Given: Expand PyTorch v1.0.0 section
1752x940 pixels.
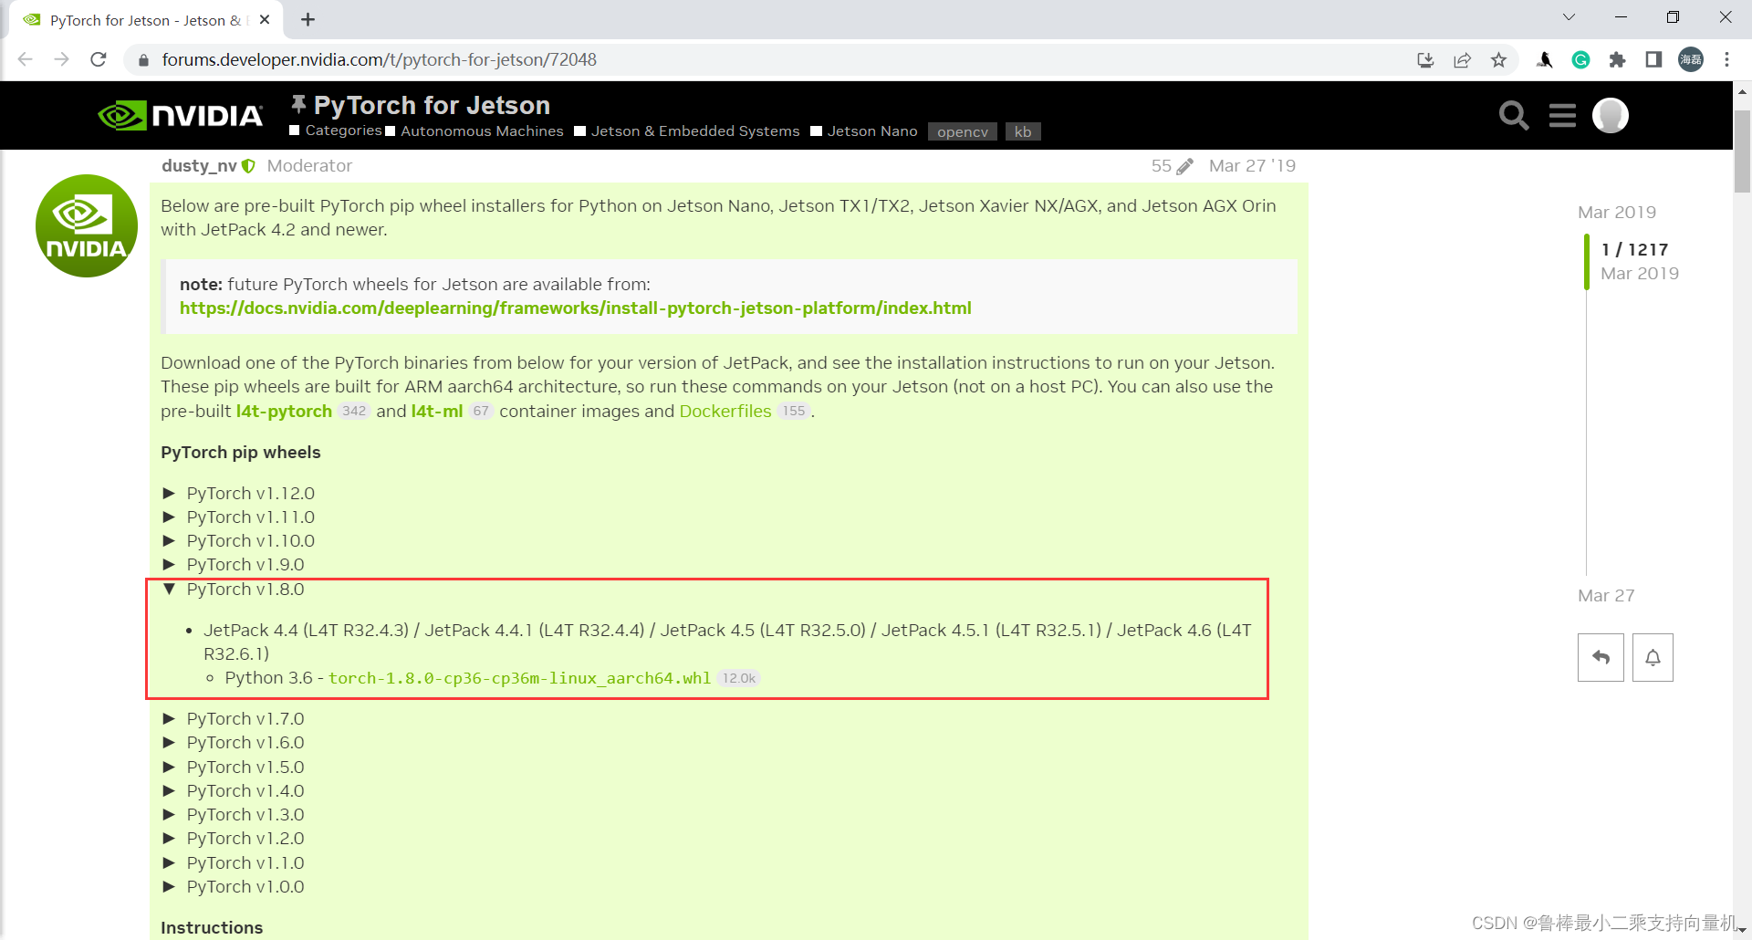Looking at the screenshot, I should point(234,887).
